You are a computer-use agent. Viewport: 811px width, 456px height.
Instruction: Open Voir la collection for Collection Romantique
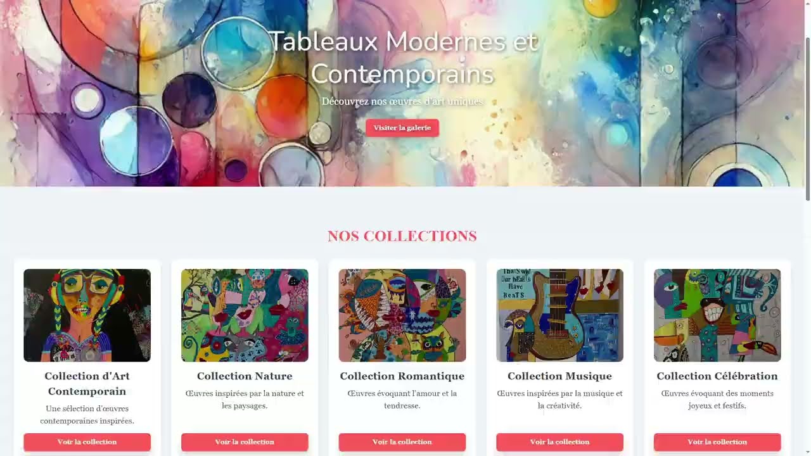(402, 442)
